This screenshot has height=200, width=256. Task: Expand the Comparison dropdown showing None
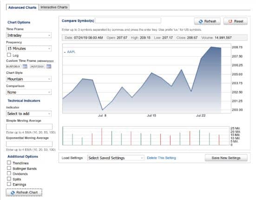click(29, 92)
